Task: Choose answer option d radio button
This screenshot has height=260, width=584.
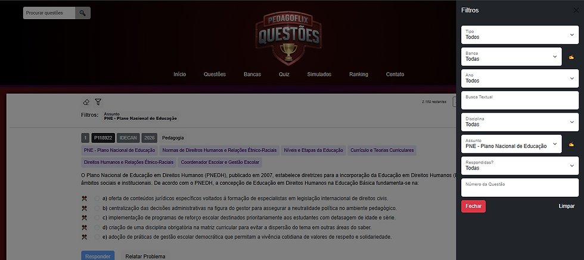Action: 97,227
